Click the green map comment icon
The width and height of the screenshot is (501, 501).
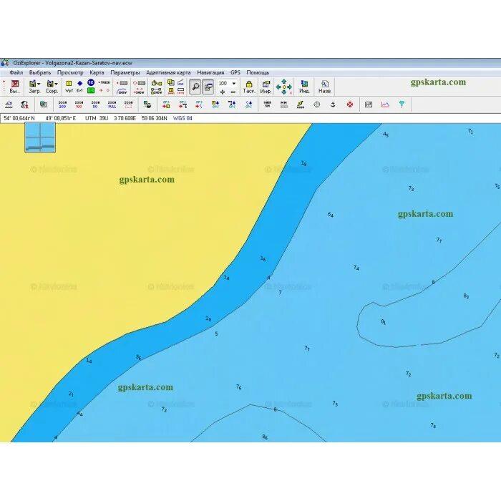tap(91, 90)
